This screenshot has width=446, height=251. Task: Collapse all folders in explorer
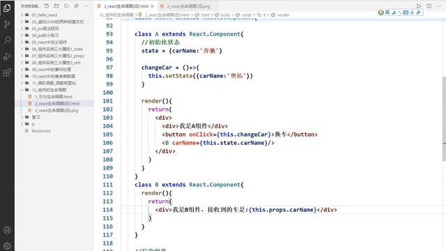pos(76,6)
